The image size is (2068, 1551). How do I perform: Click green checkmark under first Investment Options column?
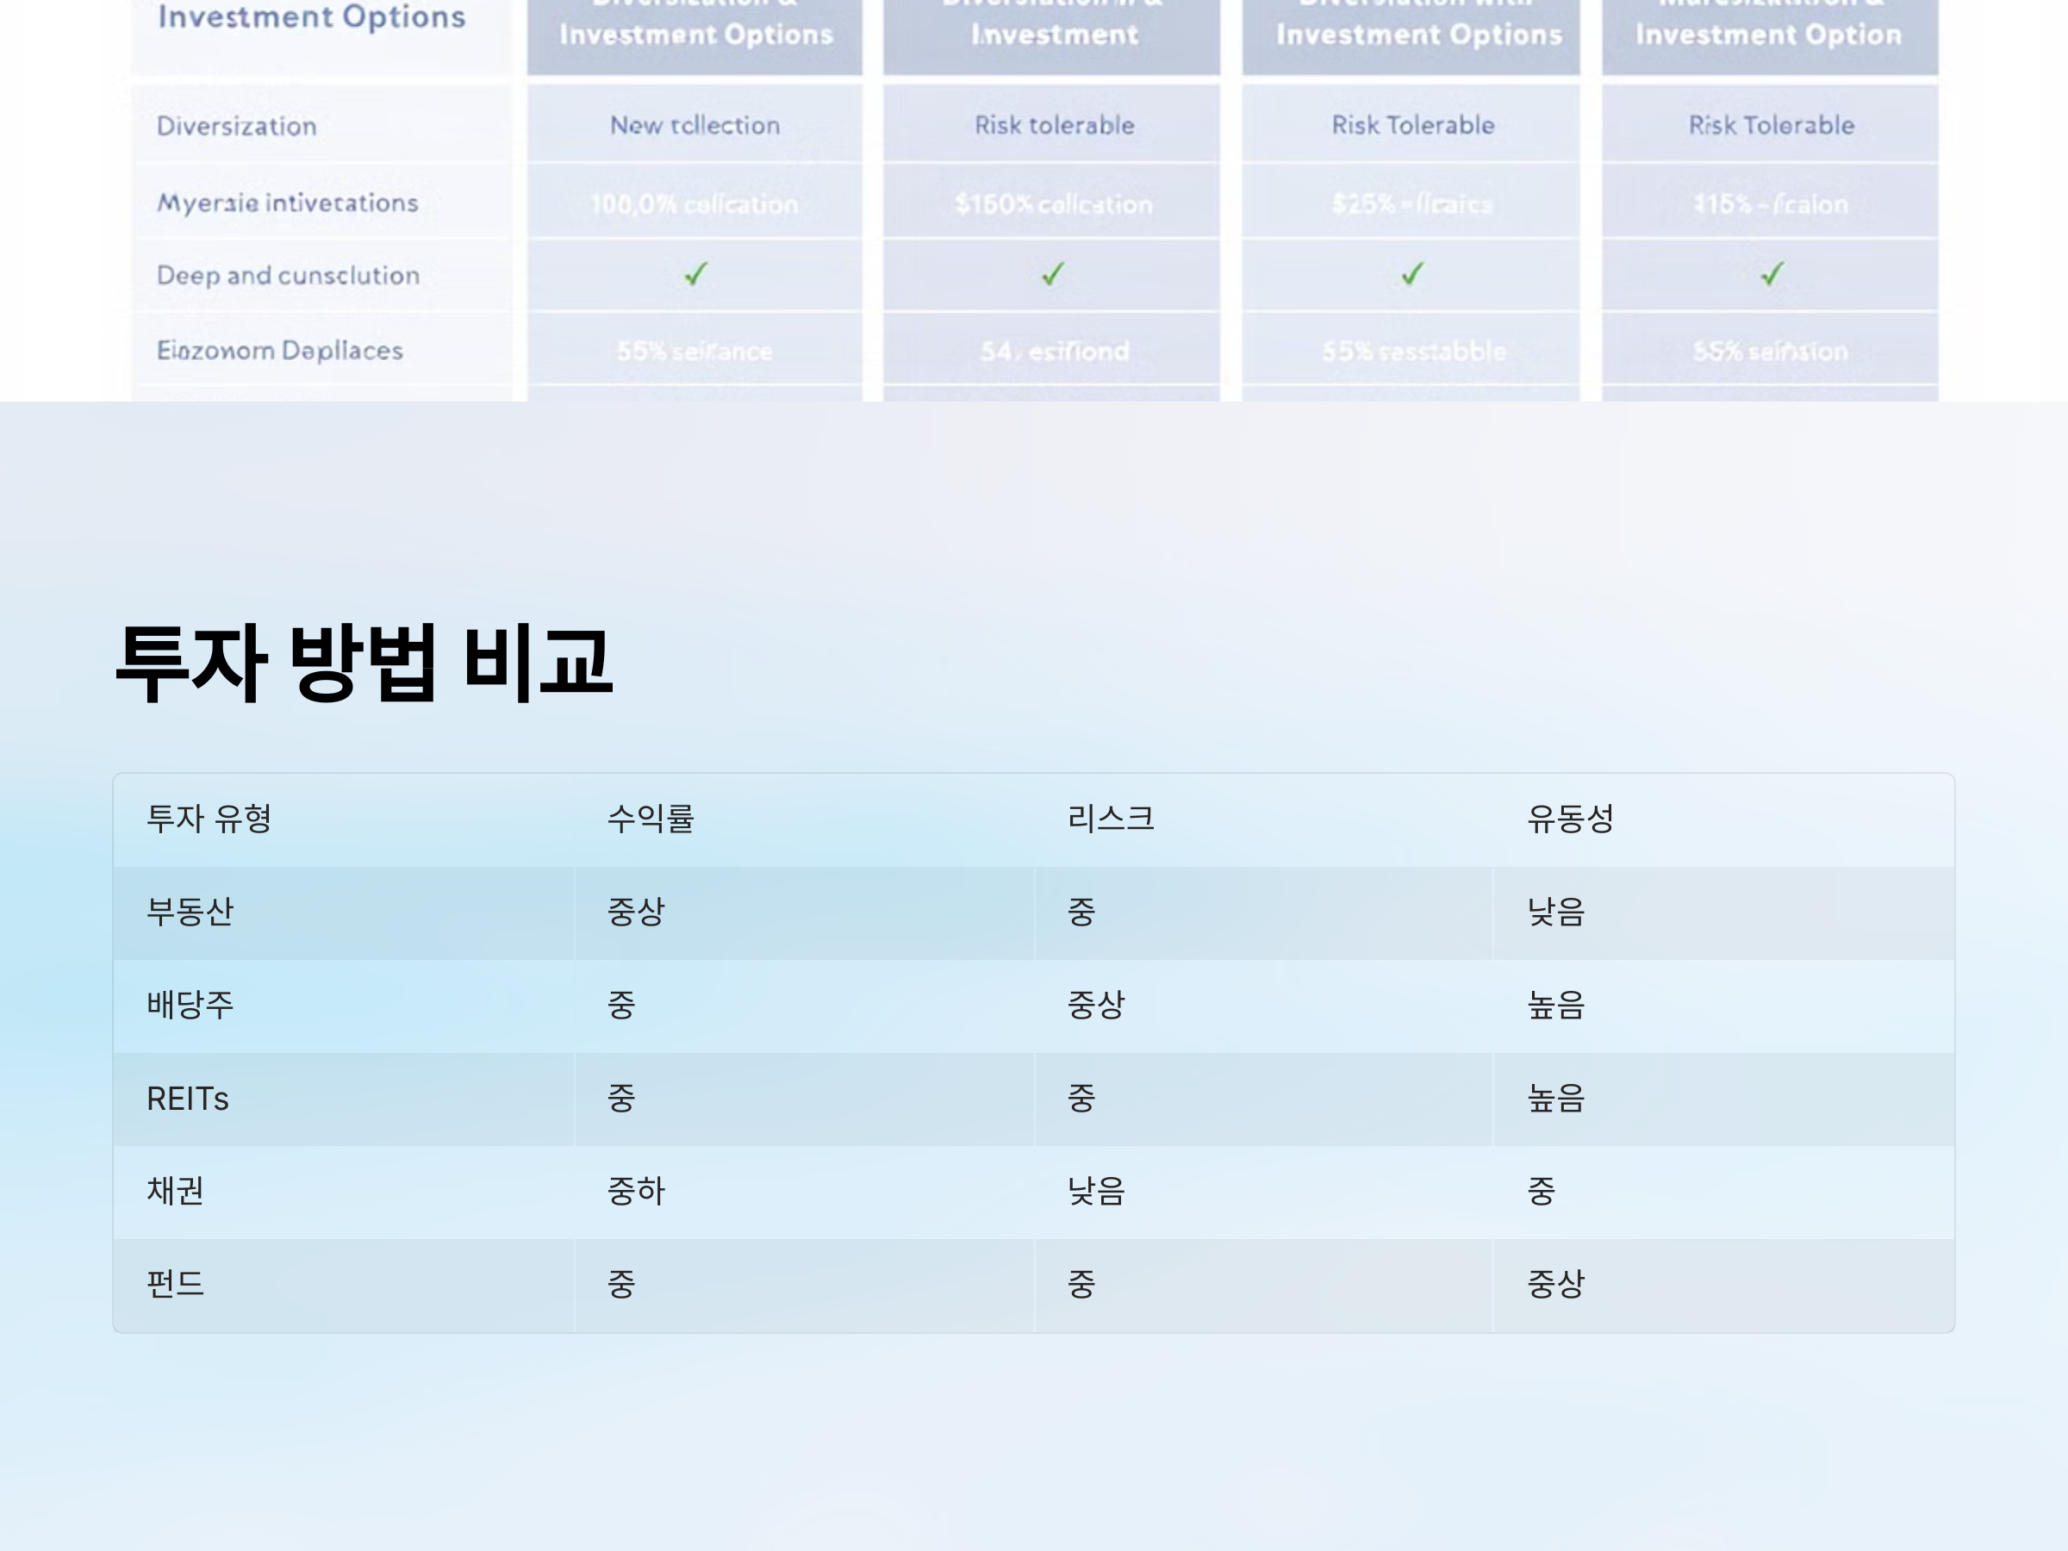tap(695, 274)
